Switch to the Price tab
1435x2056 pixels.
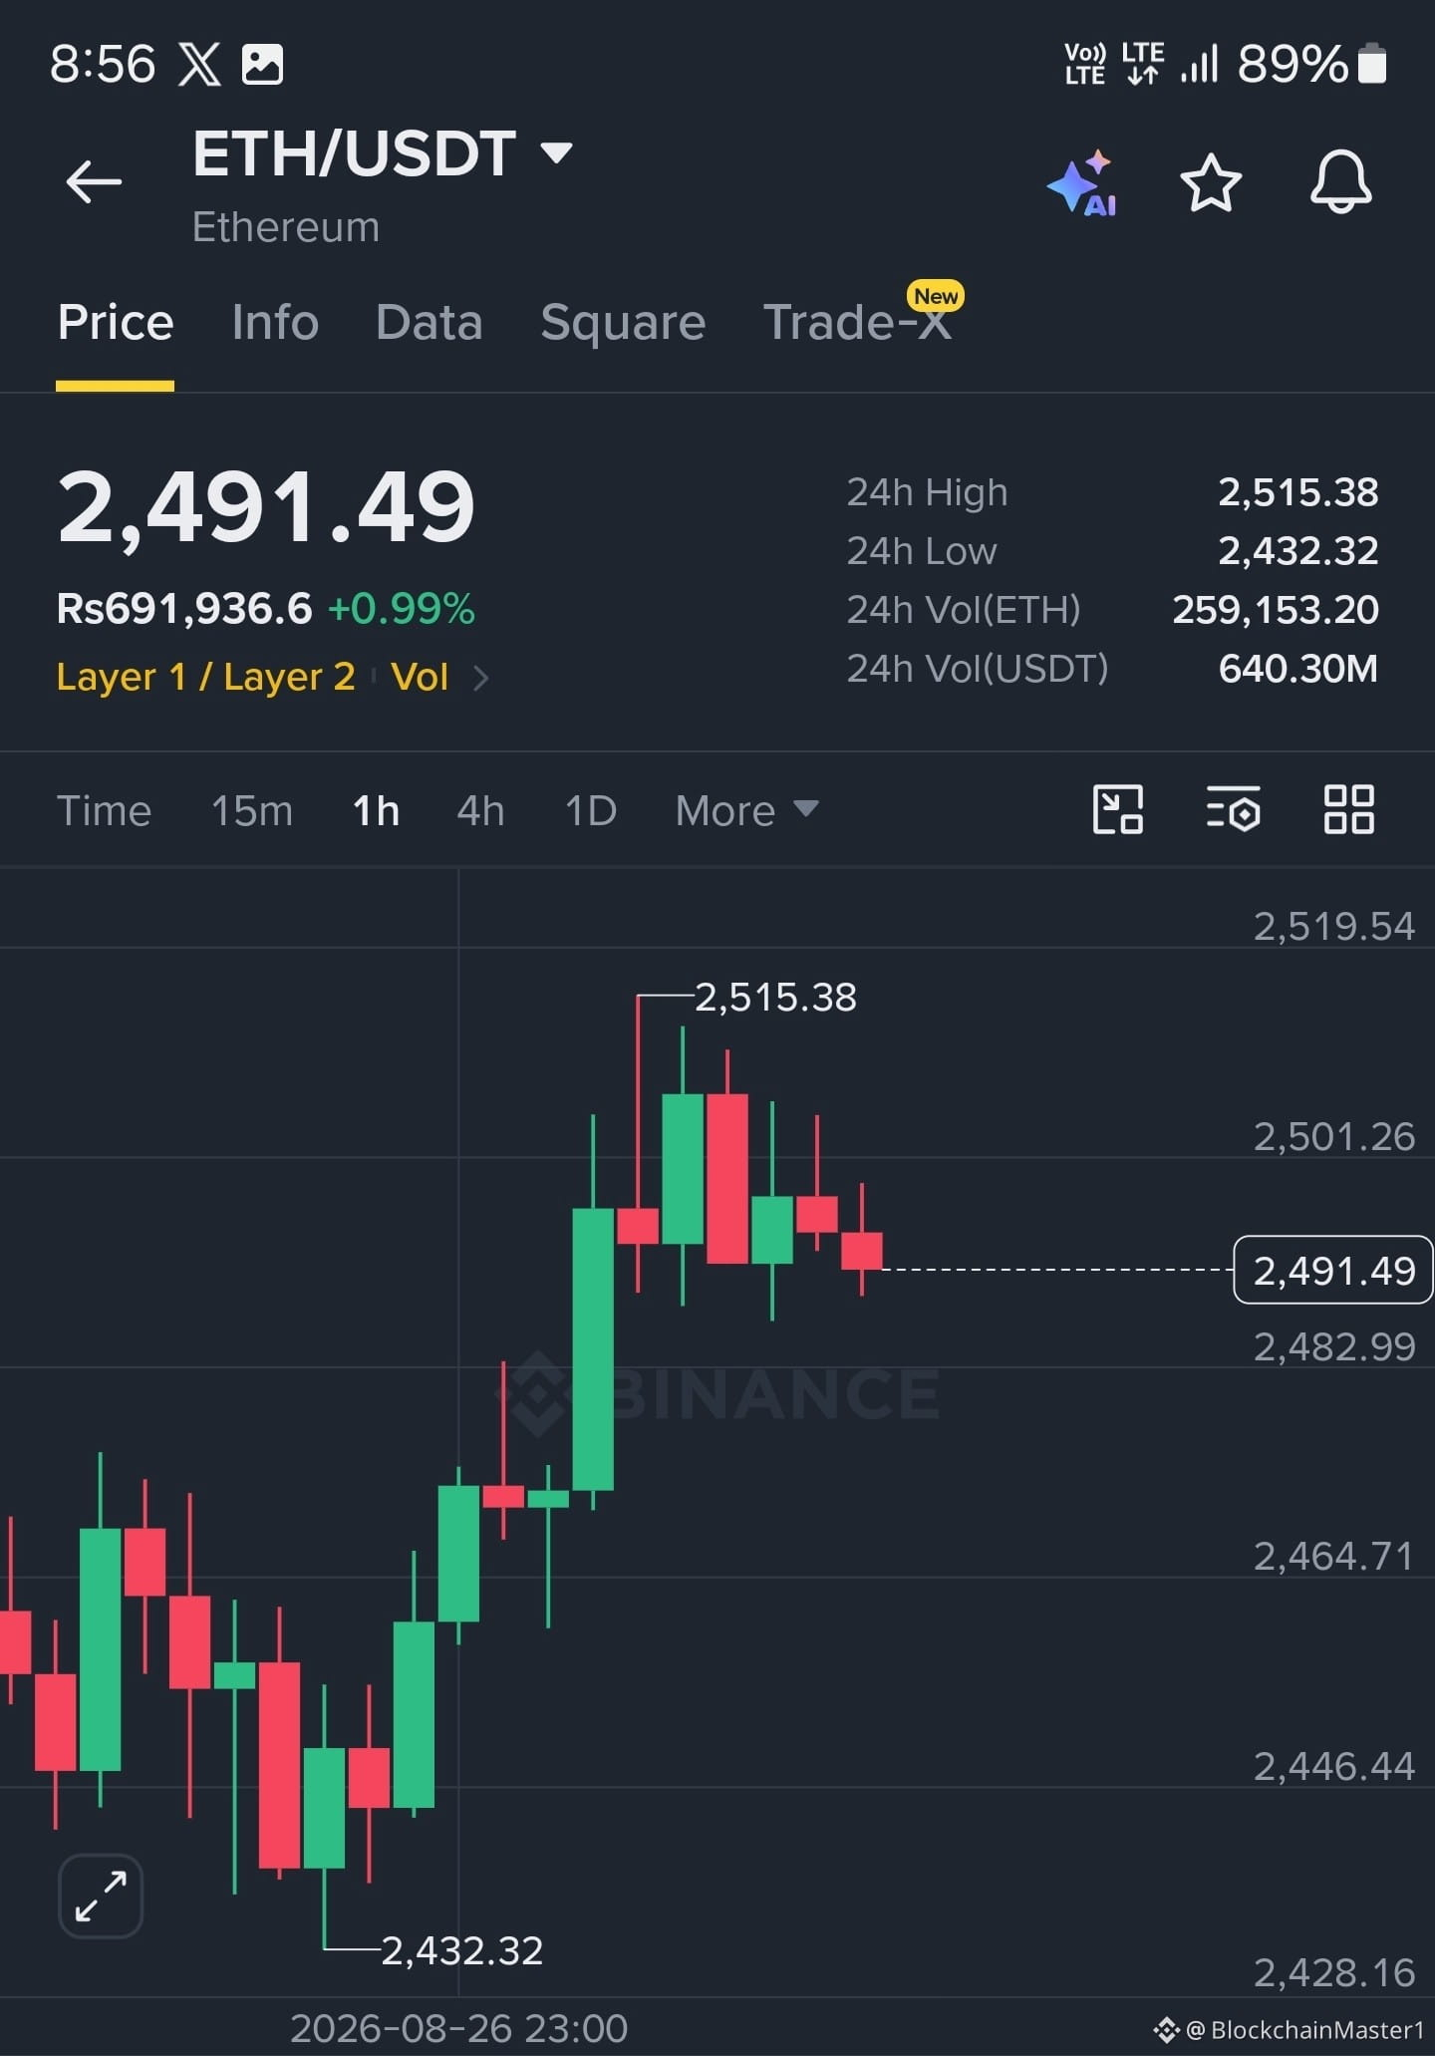click(x=116, y=322)
